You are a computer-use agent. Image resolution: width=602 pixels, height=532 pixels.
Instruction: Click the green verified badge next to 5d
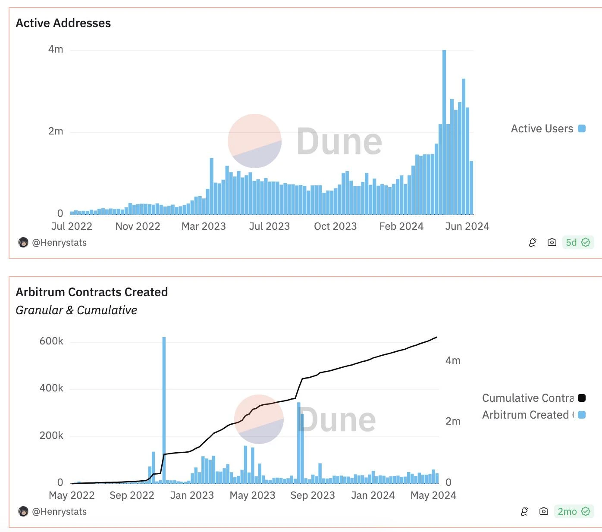tap(585, 242)
